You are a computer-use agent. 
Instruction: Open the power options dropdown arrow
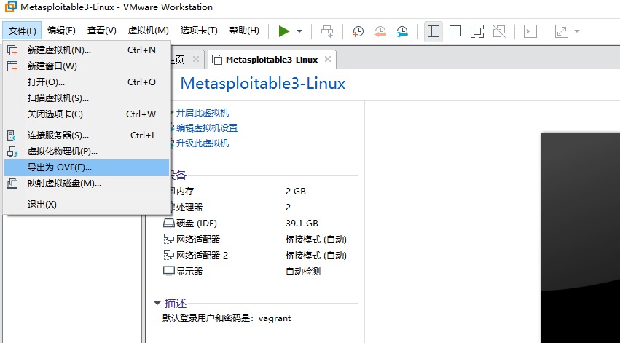pyautogui.click(x=299, y=31)
